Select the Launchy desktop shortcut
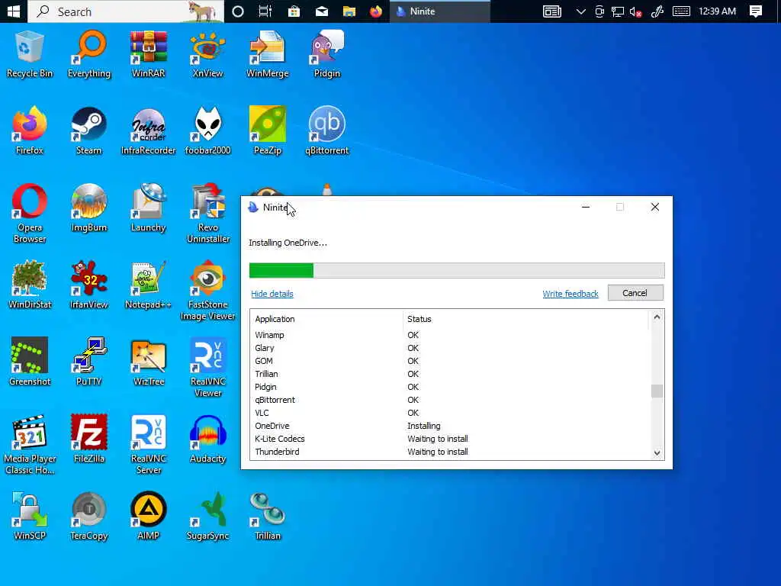This screenshot has width=781, height=586. click(149, 208)
